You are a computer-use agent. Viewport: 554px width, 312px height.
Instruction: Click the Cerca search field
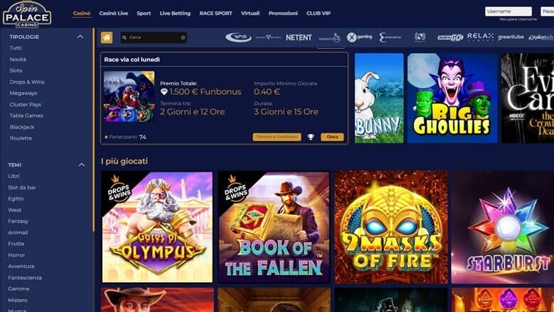153,38
